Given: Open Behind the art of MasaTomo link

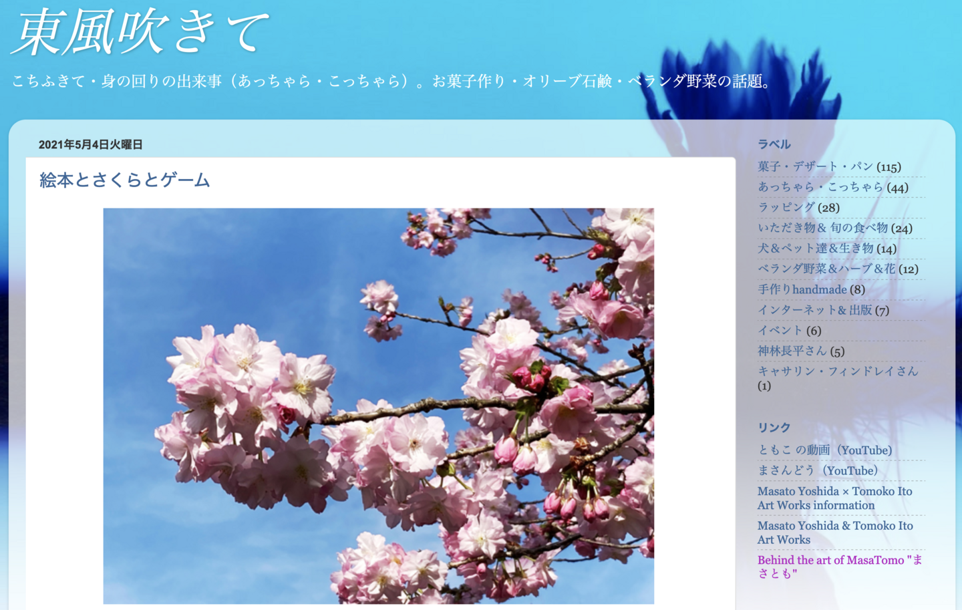Looking at the screenshot, I should [x=839, y=567].
